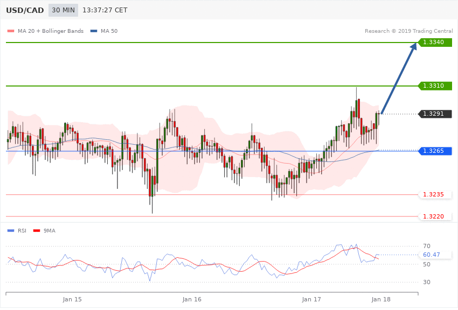
Task: Click the Research © 2019 Trading Central credit
Action: click(x=408, y=31)
